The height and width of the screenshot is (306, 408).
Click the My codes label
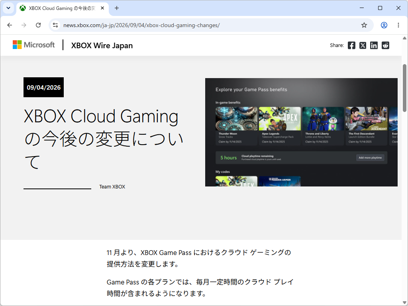(222, 172)
